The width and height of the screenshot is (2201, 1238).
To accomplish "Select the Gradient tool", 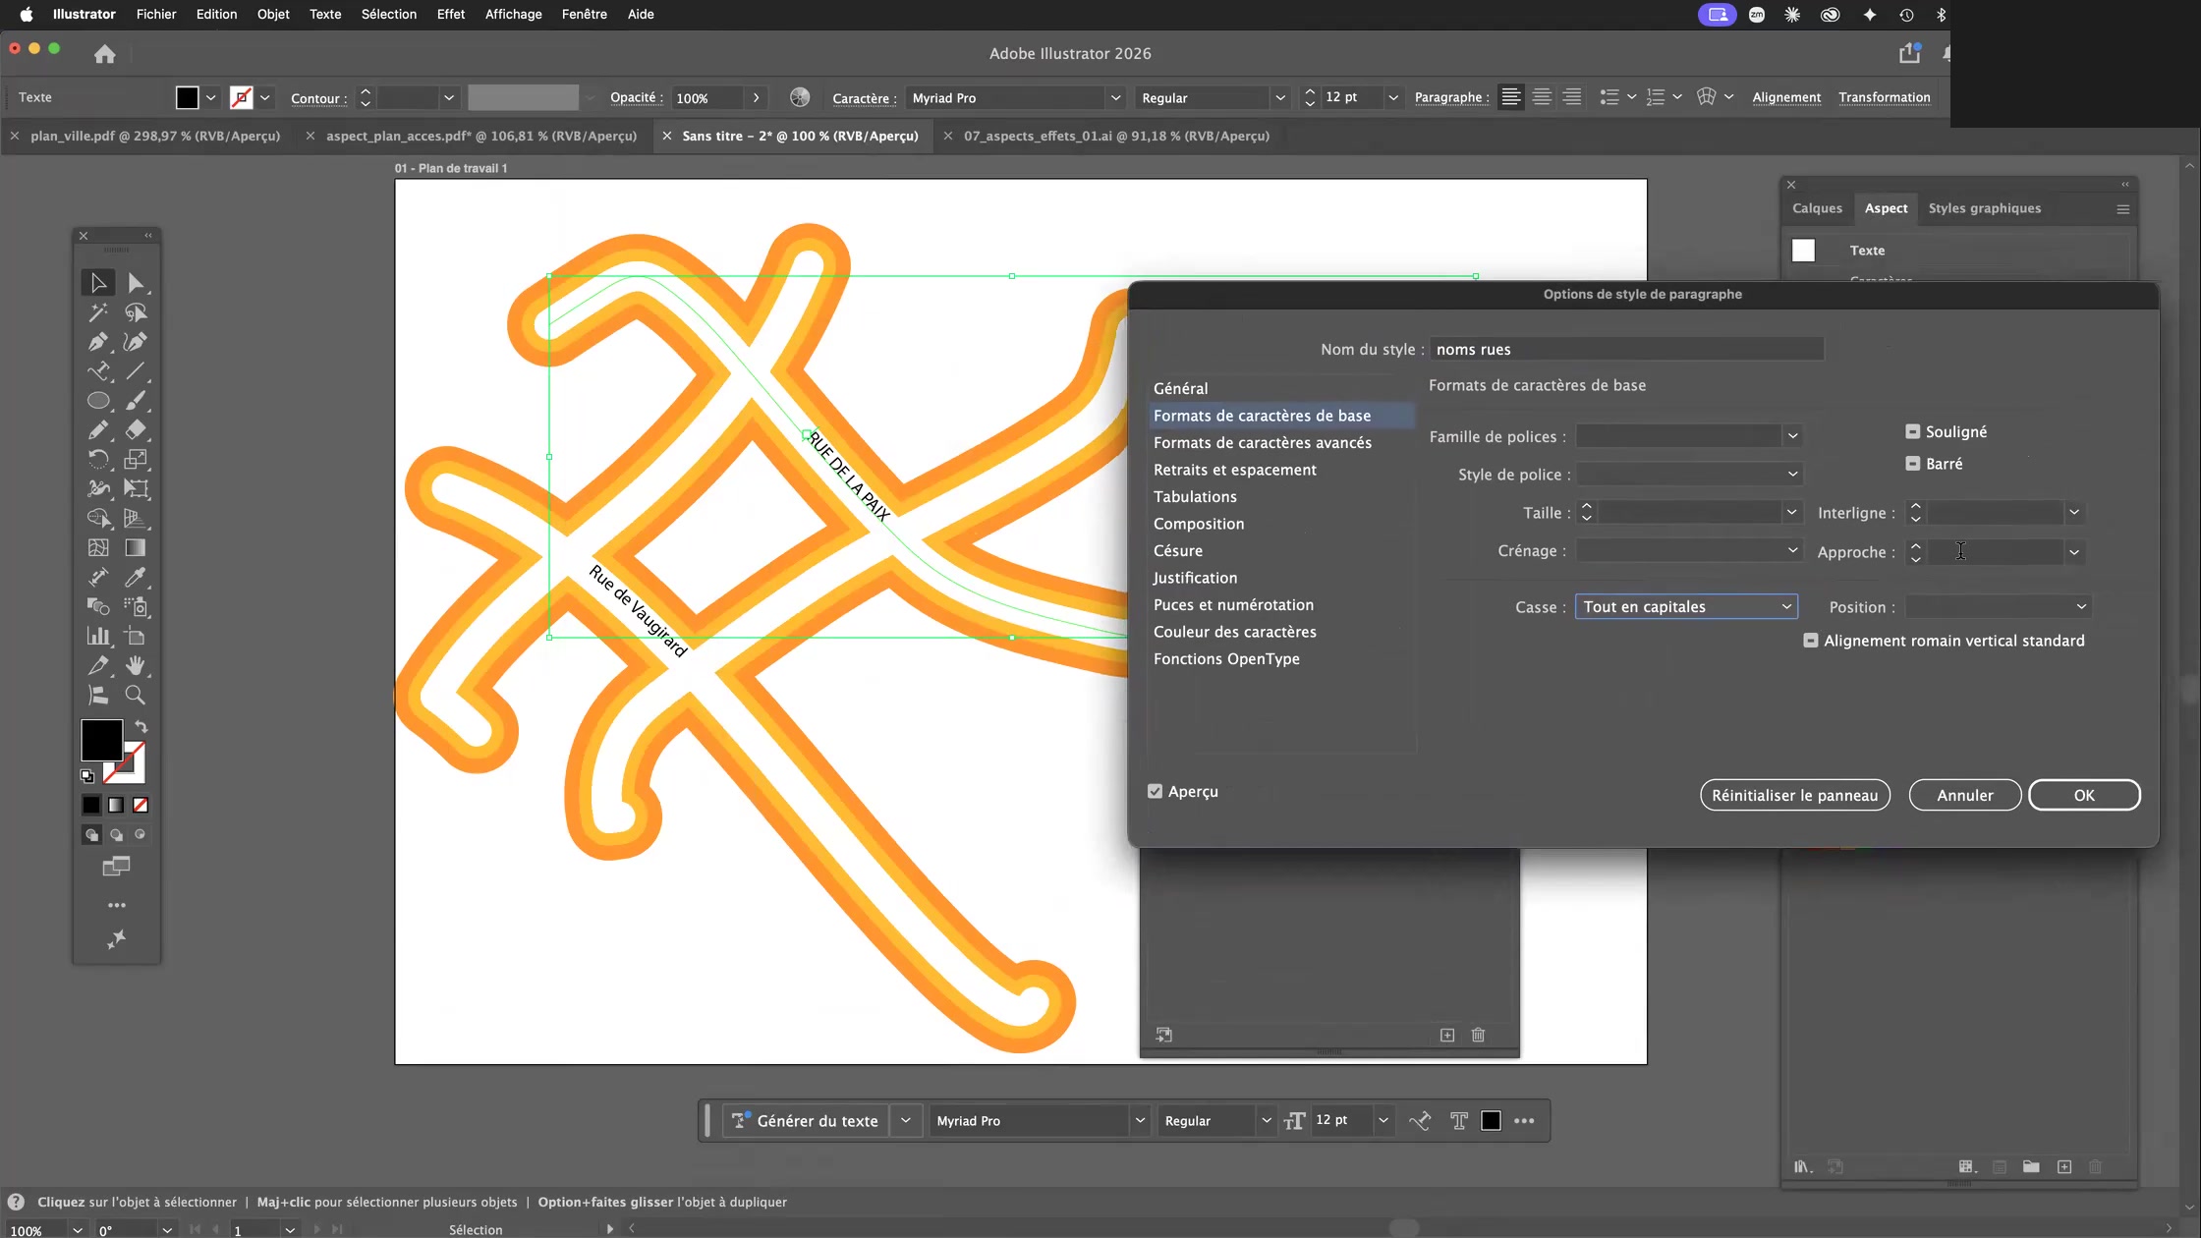I will [x=136, y=548].
